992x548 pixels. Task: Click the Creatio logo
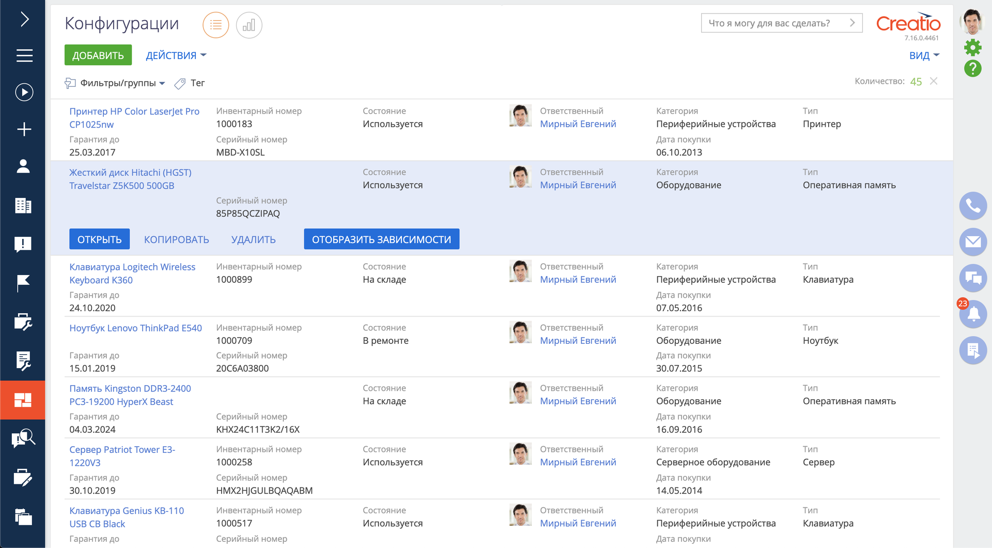pos(908,23)
